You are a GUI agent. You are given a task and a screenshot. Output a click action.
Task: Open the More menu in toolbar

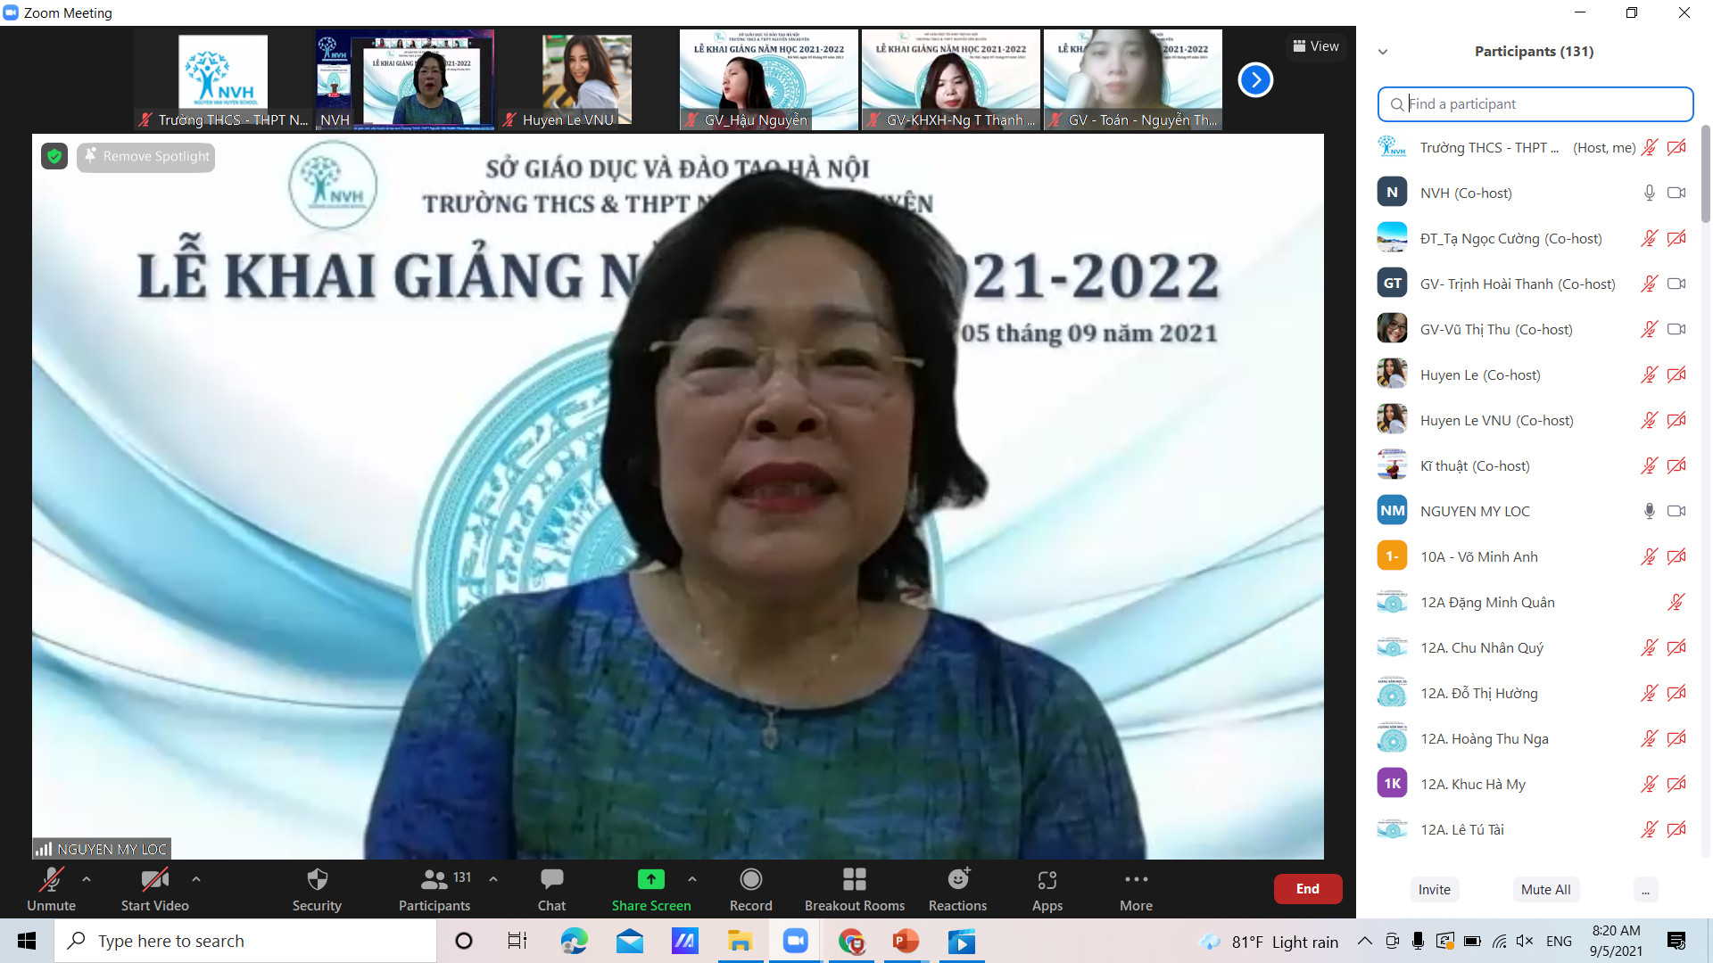[1136, 880]
